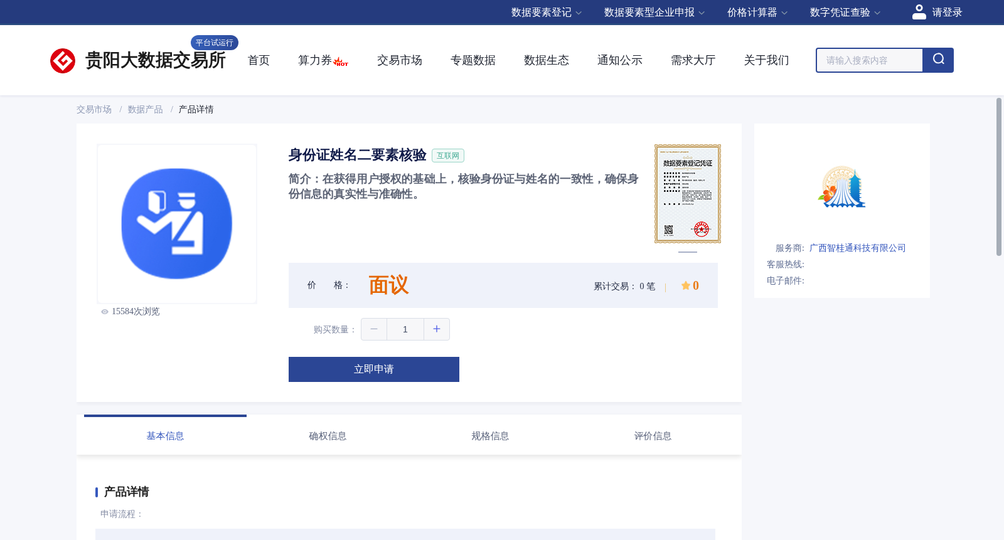Click the product title 身份证姓名二要素核验
This screenshot has height=540, width=1004.
(358, 155)
